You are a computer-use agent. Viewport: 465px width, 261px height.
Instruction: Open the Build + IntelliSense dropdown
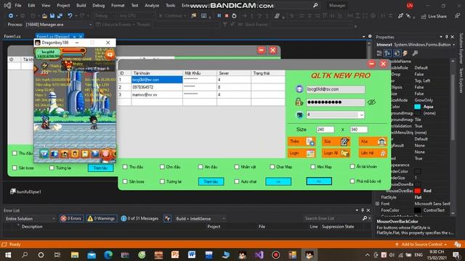point(223,219)
